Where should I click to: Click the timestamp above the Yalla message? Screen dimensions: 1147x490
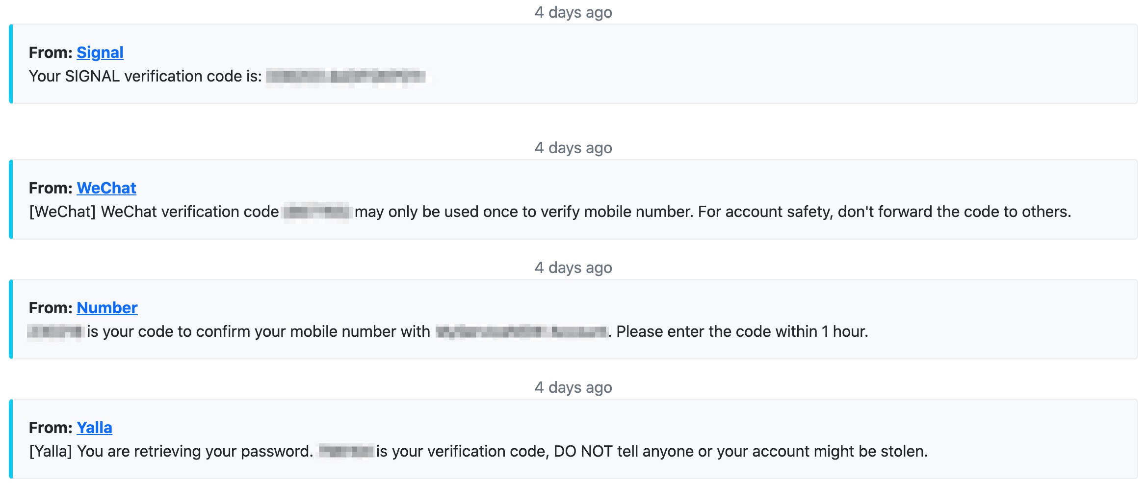[573, 387]
